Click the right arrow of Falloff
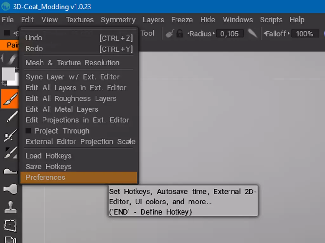 (289, 33)
